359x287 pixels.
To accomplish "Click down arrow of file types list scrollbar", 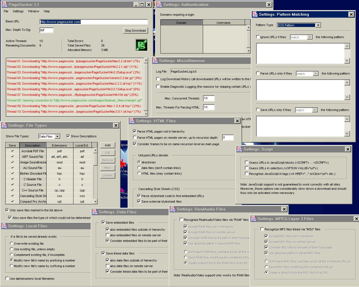I will click(x=95, y=202).
